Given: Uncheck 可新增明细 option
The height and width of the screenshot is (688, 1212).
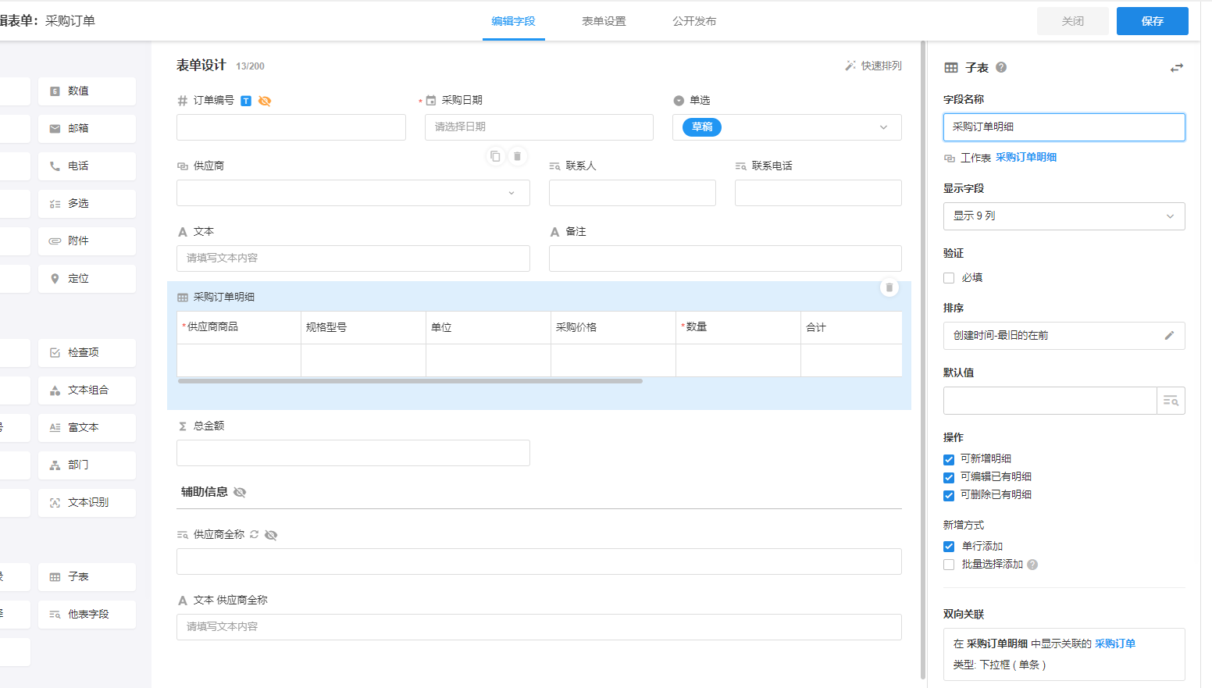Looking at the screenshot, I should (949, 459).
